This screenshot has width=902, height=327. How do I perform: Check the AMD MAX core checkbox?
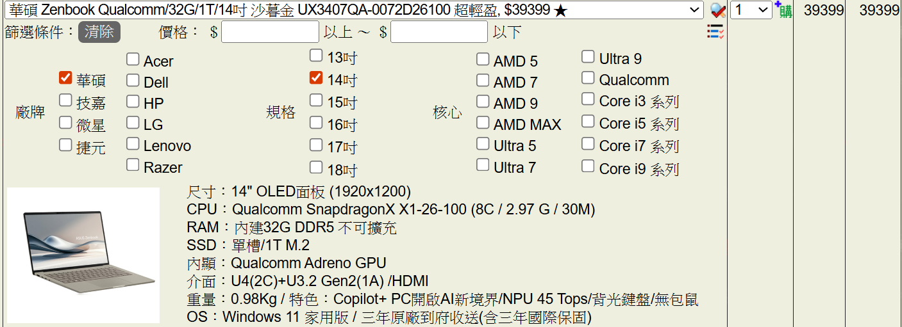(483, 123)
